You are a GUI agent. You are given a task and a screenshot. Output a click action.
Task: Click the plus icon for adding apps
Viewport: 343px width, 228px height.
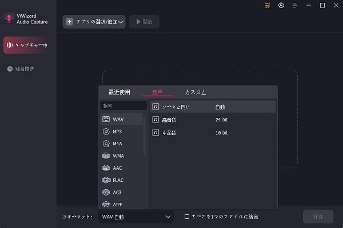point(69,22)
